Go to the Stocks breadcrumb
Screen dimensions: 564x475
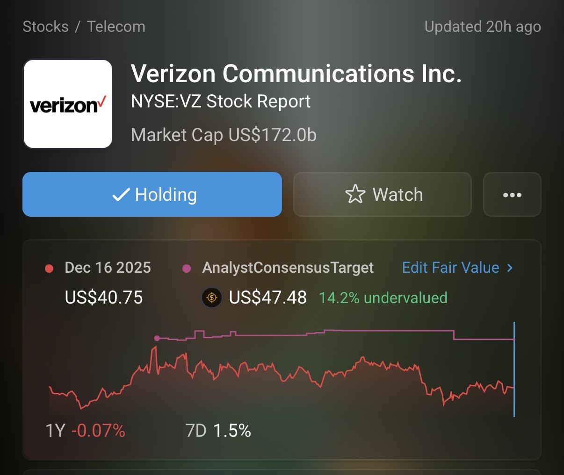tap(45, 27)
